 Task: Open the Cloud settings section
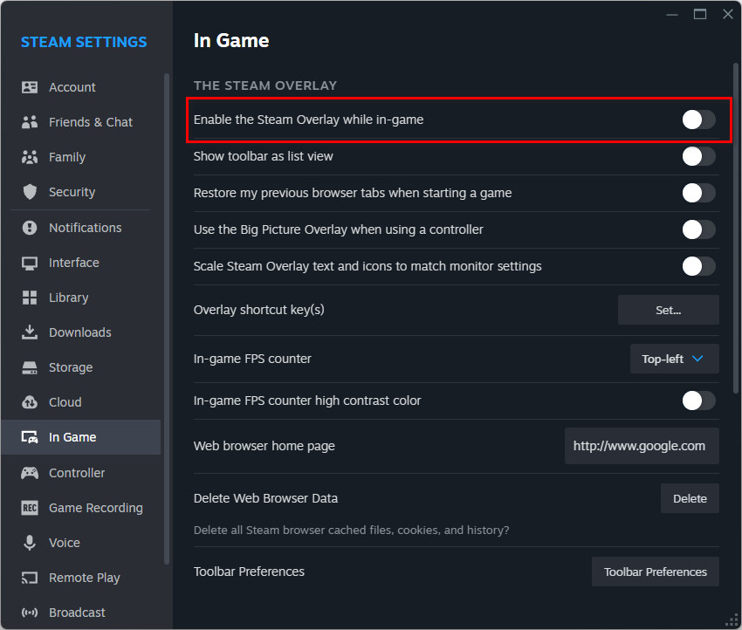click(65, 402)
